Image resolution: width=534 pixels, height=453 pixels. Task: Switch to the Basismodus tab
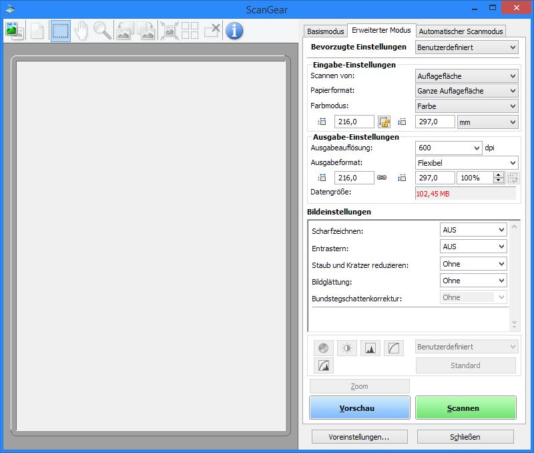(x=325, y=31)
